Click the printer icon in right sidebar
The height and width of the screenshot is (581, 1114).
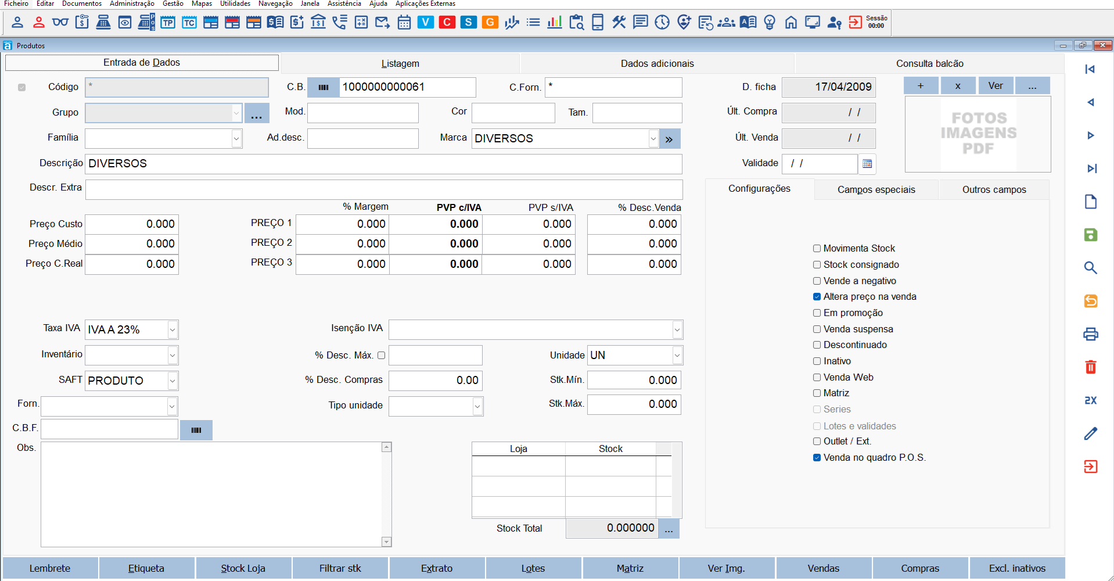coord(1090,334)
